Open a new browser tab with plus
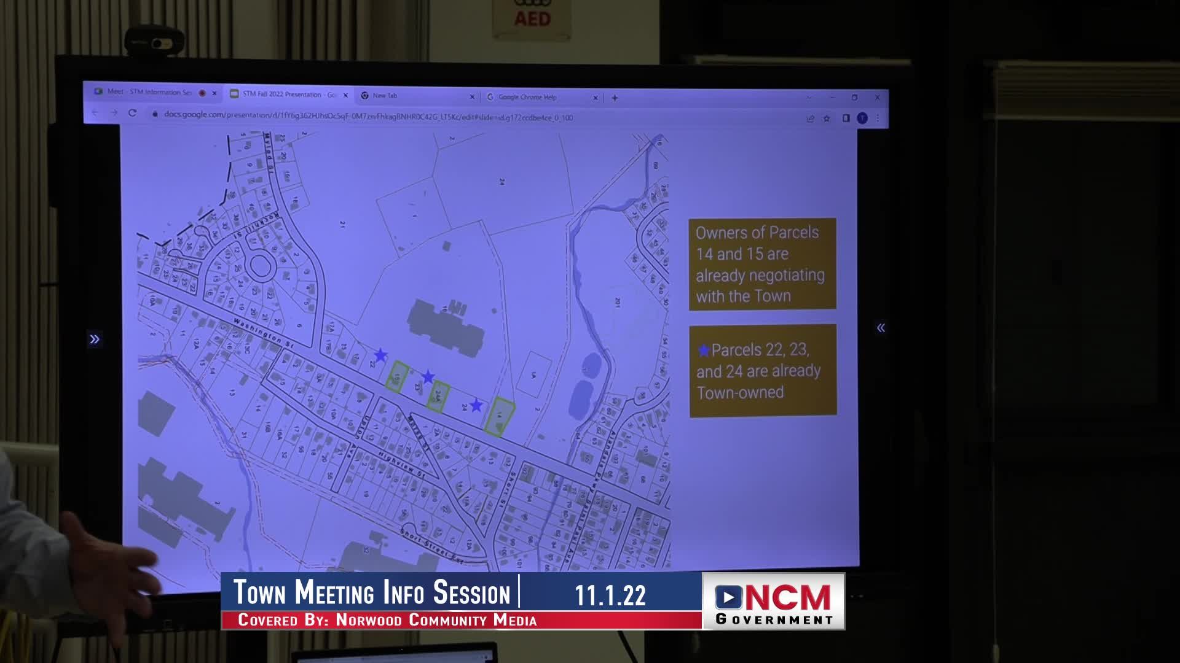This screenshot has width=1180, height=663. pyautogui.click(x=615, y=98)
